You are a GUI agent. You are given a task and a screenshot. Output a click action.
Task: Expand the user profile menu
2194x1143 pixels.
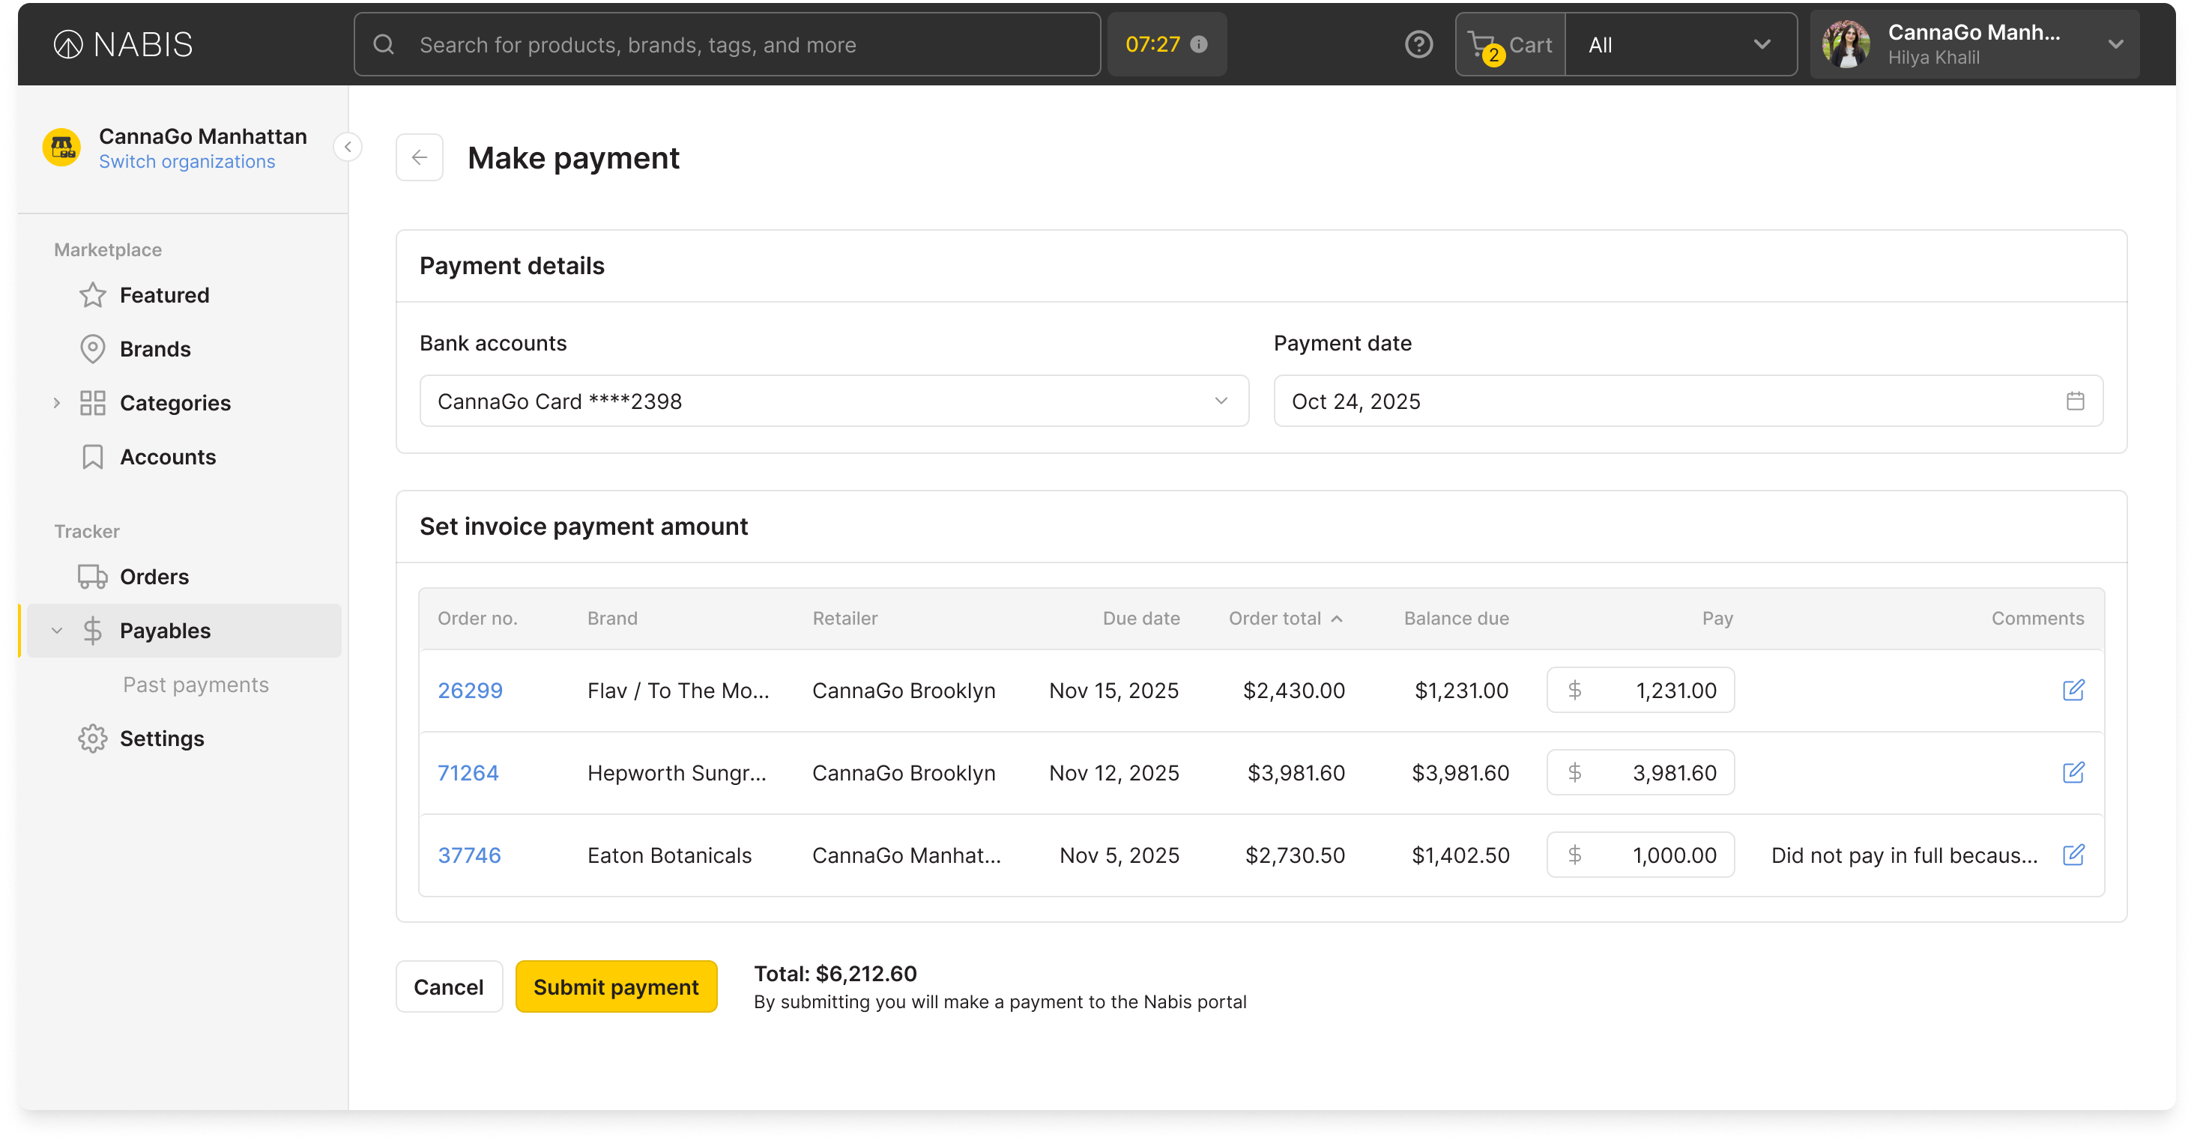(2115, 44)
